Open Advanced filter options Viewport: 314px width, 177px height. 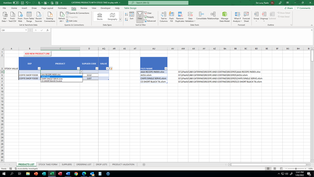click(150, 21)
